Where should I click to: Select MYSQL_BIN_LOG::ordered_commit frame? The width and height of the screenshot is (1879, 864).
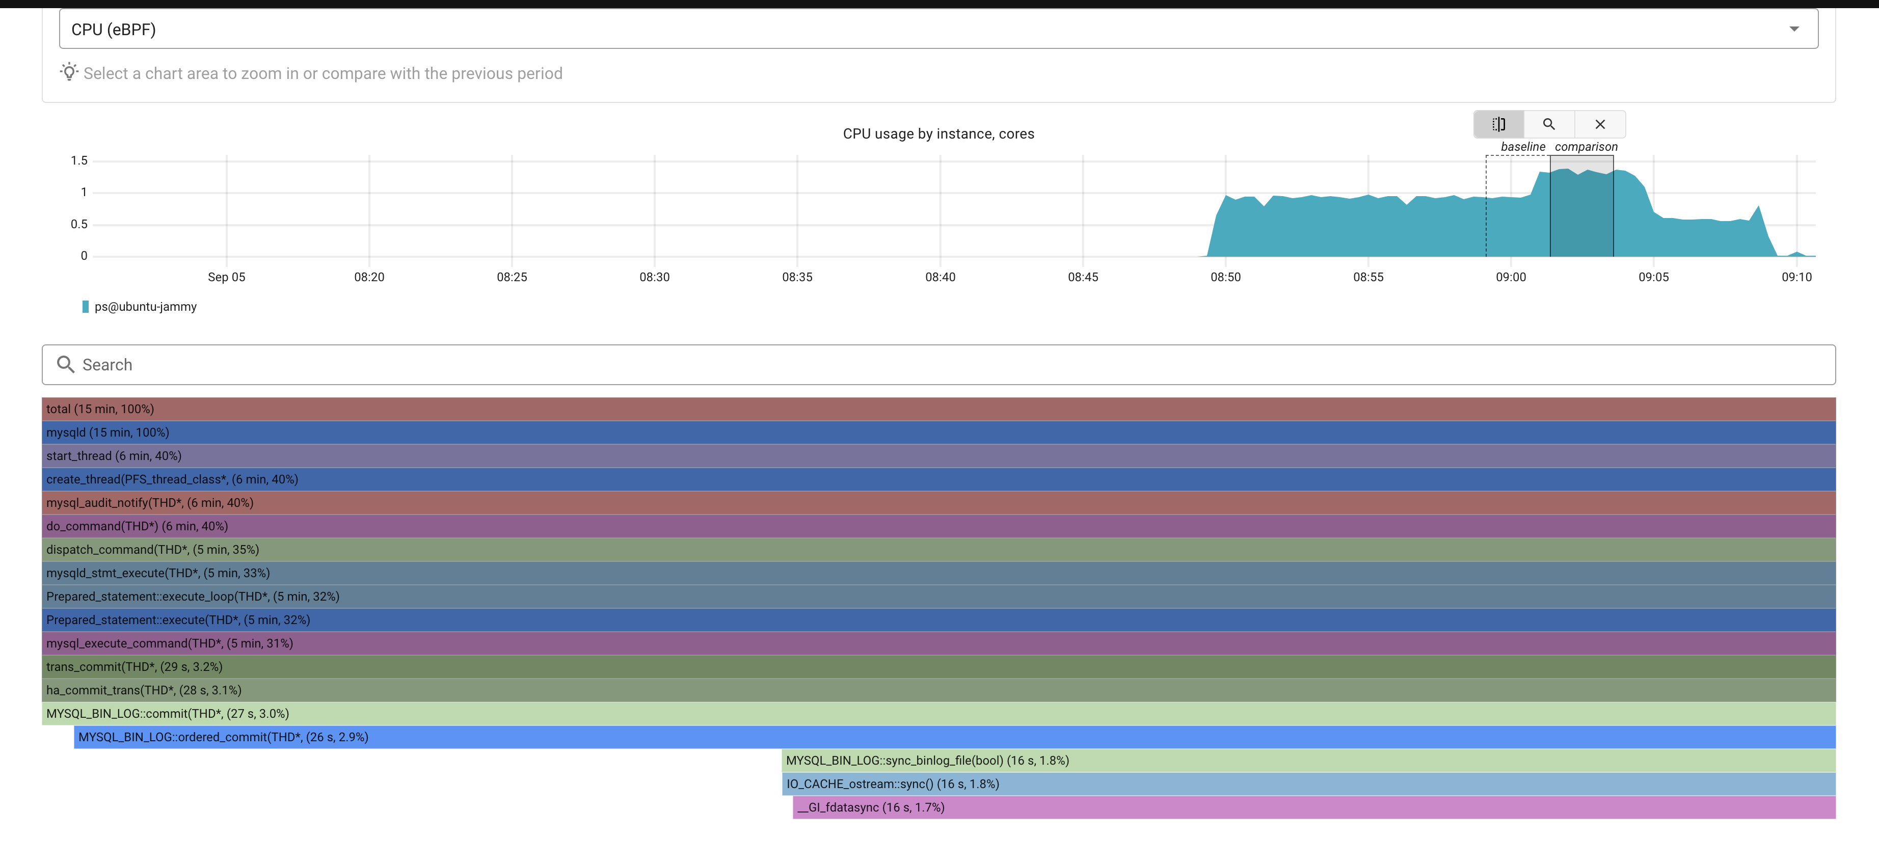click(954, 737)
